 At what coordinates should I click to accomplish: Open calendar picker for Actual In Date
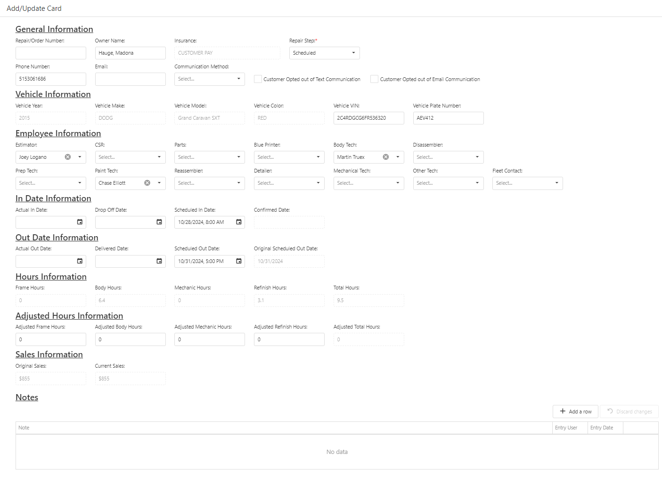click(80, 222)
